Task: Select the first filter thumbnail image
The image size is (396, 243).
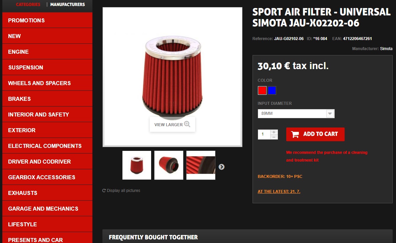Action: (137, 165)
